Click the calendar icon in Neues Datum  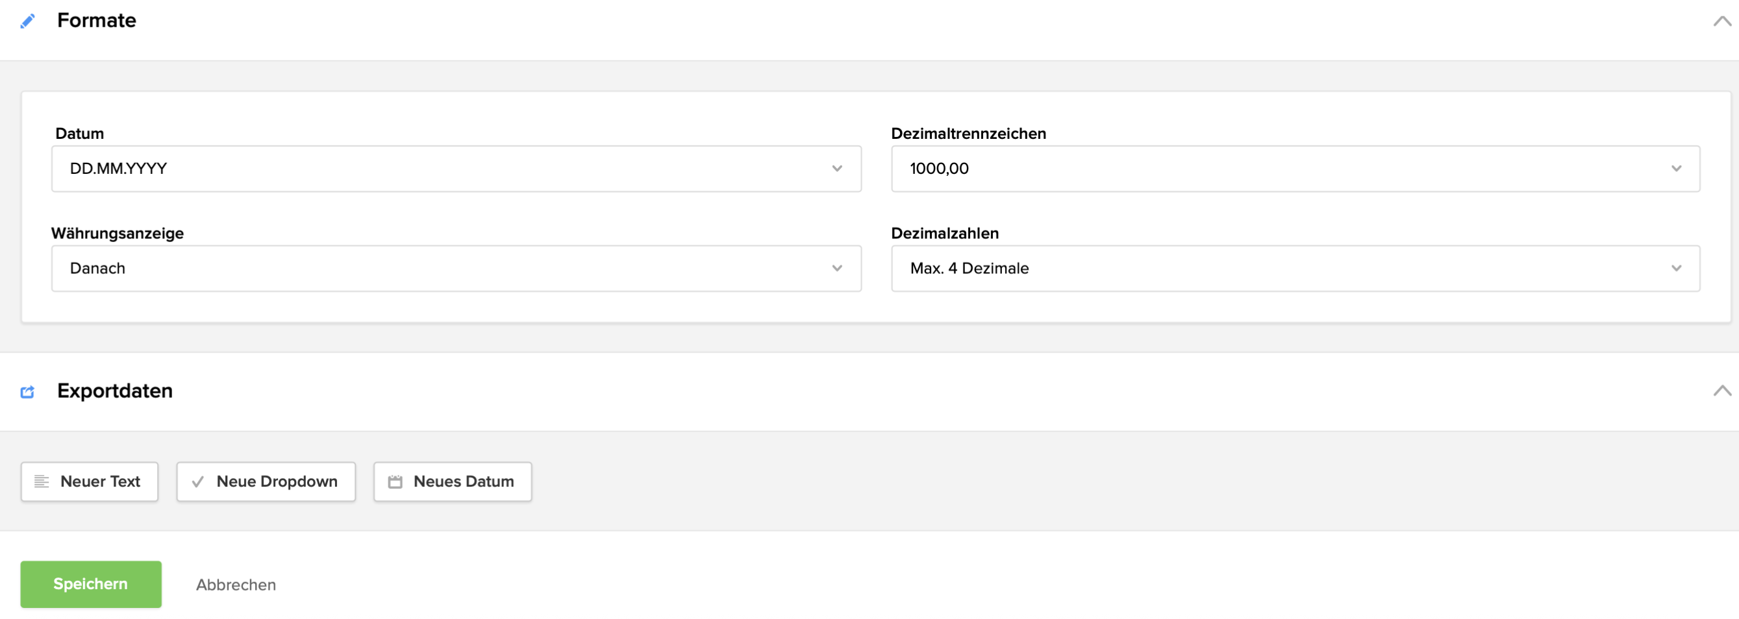click(395, 481)
